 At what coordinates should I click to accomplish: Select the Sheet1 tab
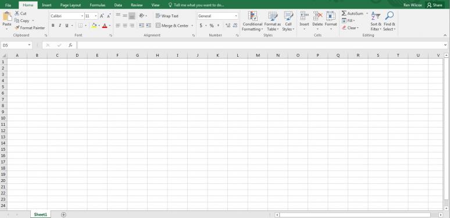[41, 215]
